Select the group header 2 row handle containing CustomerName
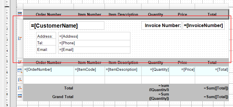This screenshot has height=107, width=233. pyautogui.click(x=20, y=39)
